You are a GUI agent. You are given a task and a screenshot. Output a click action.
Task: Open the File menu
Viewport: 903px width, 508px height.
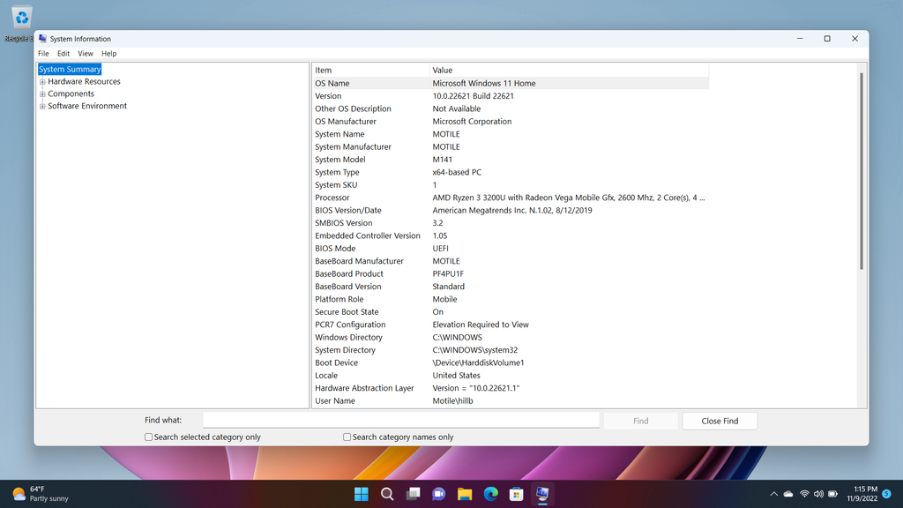point(43,54)
